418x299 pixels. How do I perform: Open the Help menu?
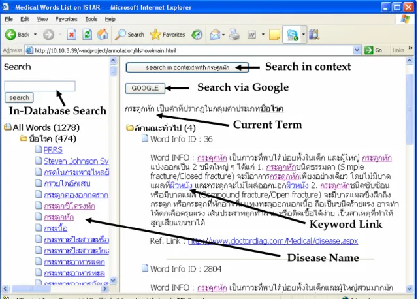(x=110, y=19)
